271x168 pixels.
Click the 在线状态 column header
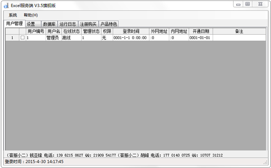71,32
